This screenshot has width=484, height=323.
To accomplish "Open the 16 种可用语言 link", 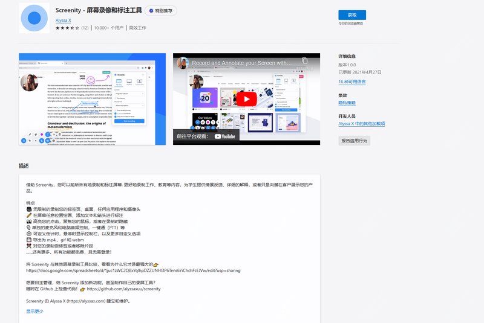I will pyautogui.click(x=352, y=81).
